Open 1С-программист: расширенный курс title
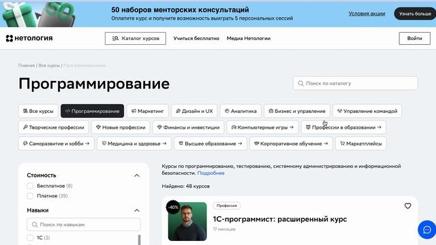This screenshot has width=436, height=245. pos(280,219)
